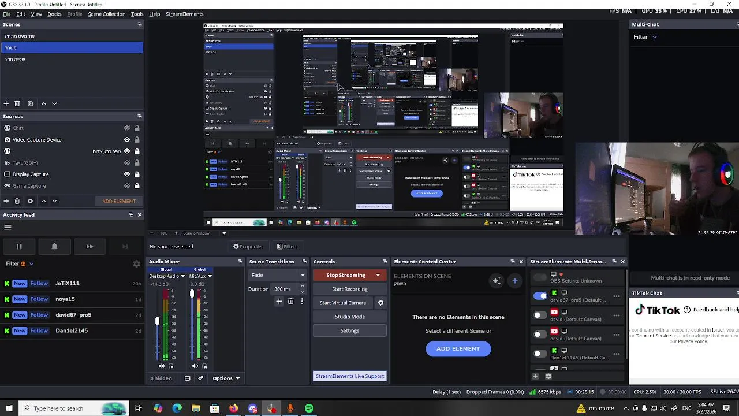
Task: Disable the david67_pro5 stream target switch
Action: pyautogui.click(x=540, y=296)
